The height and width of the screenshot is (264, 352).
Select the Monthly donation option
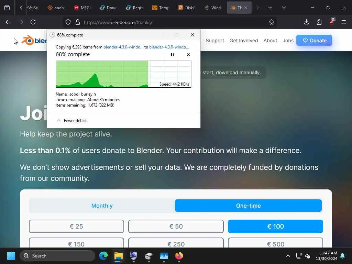click(102, 206)
